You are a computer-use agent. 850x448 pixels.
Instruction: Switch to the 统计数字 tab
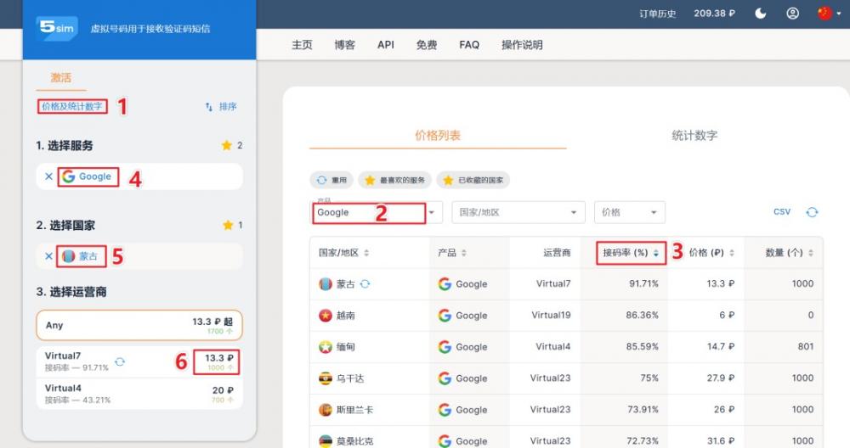(694, 135)
